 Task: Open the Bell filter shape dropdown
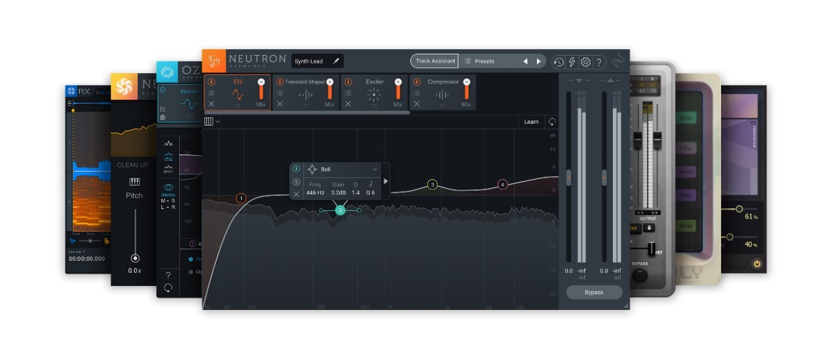coord(343,169)
